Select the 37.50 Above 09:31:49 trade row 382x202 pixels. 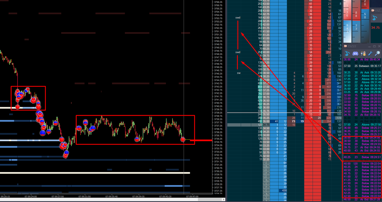tap(362, 82)
